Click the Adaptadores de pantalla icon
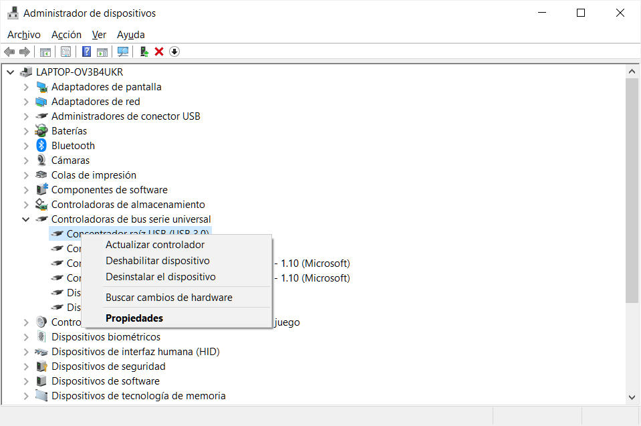The image size is (641, 426). [41, 87]
